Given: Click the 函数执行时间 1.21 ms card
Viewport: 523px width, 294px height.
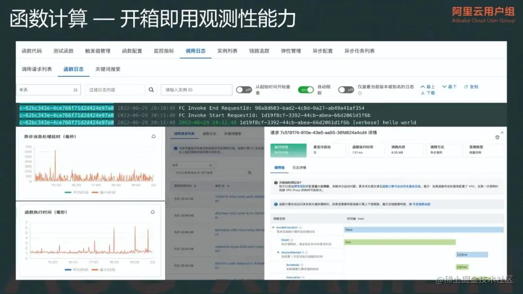Looking at the screenshot, I should tap(366, 150).
